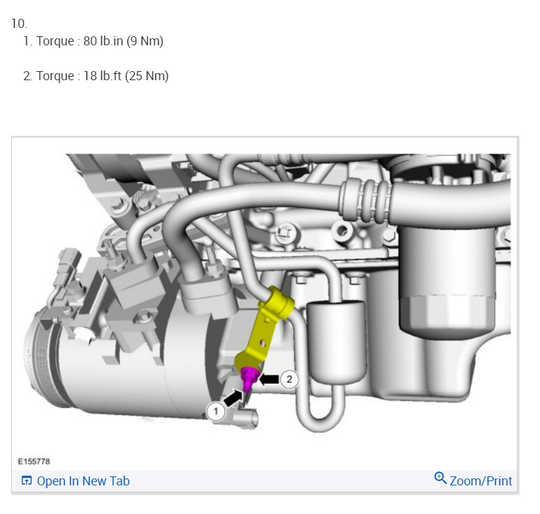Click the step number 10 heading
Viewport: 540px width, 514px height.
(x=19, y=24)
